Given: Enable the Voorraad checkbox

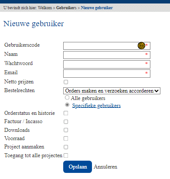Looking at the screenshot, I should point(66,138).
